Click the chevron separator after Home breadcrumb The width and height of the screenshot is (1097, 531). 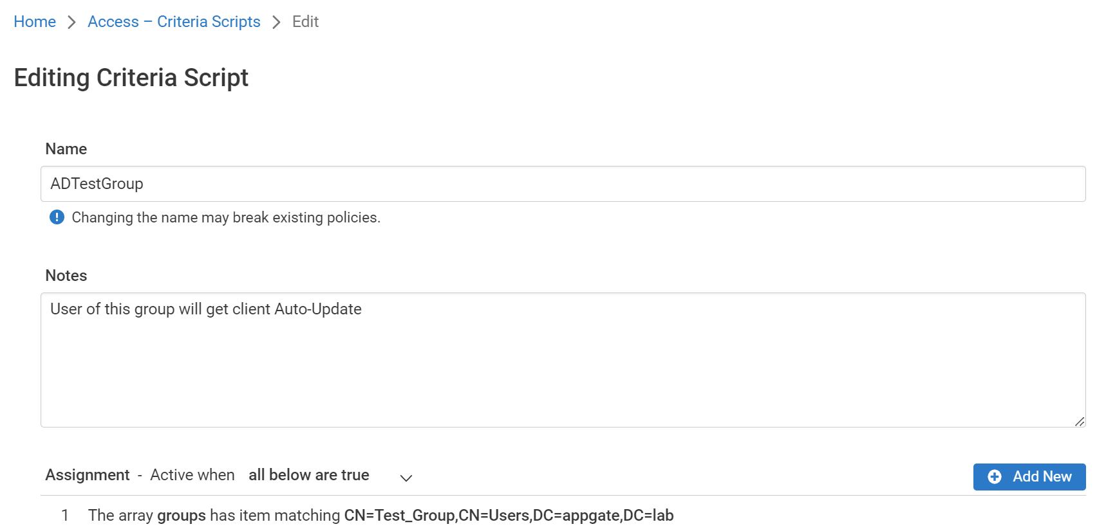pos(71,21)
